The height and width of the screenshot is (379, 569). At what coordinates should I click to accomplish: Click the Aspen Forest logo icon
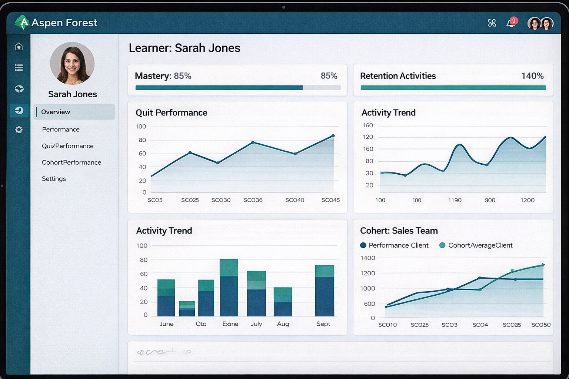point(22,23)
